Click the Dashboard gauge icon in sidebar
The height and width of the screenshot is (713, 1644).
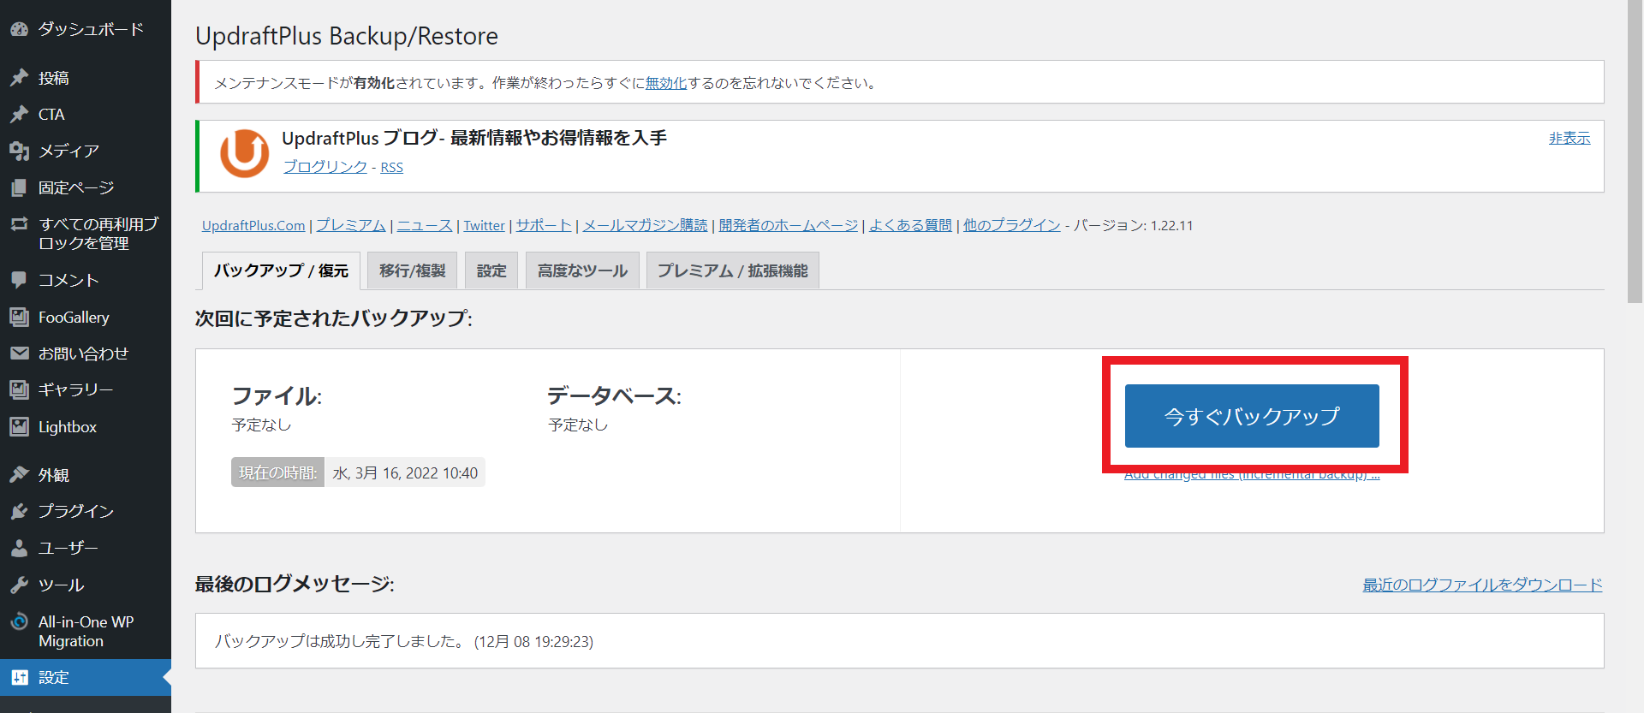20,29
